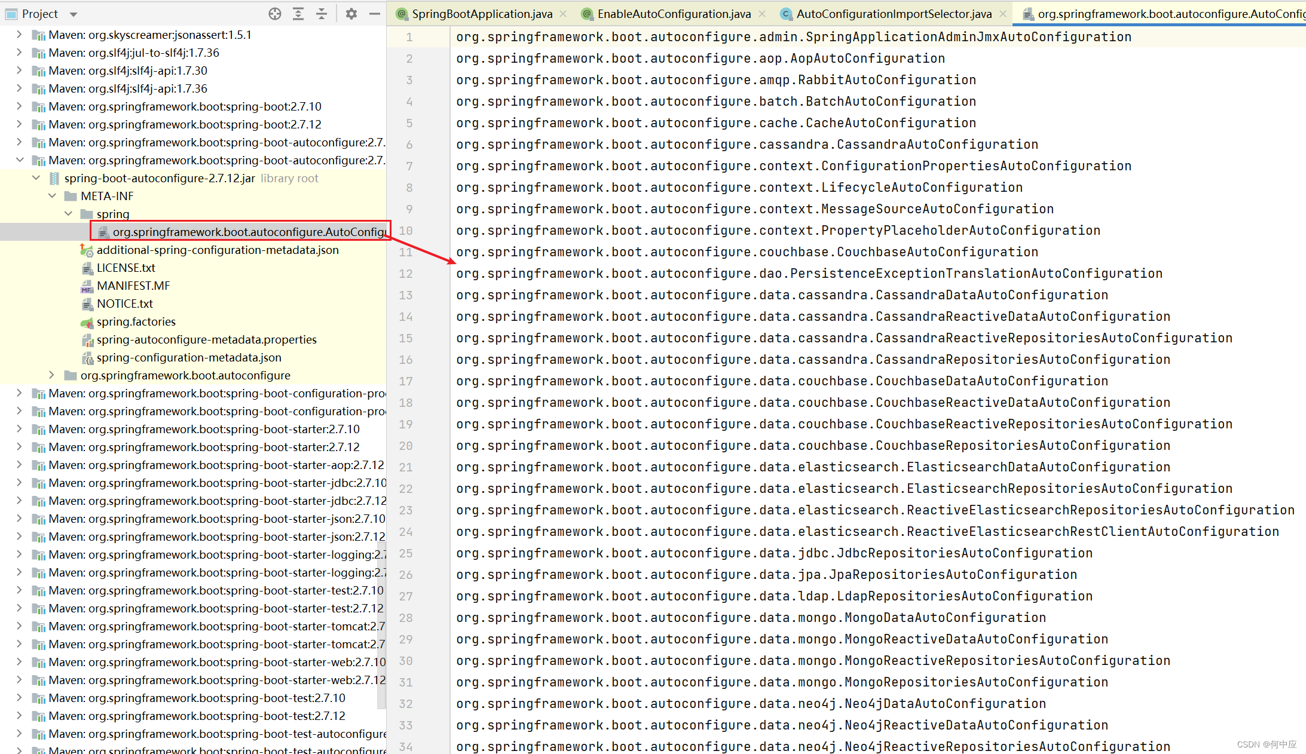Close the EnableAutoConfiguration.java tab

click(761, 14)
